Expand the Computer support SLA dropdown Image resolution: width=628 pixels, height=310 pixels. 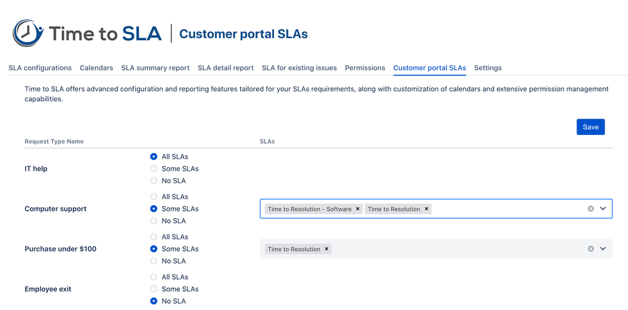(603, 209)
